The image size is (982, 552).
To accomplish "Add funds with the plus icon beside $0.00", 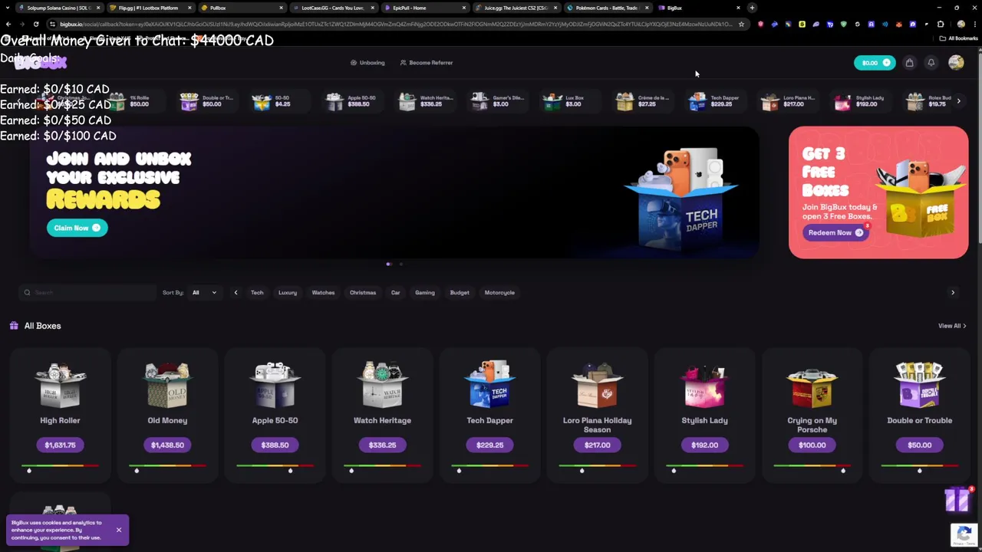I will click(886, 63).
